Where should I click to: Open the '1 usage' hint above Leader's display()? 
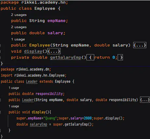tap(14, 106)
